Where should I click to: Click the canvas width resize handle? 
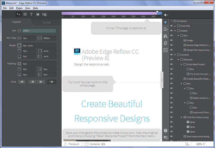(x=162, y=80)
